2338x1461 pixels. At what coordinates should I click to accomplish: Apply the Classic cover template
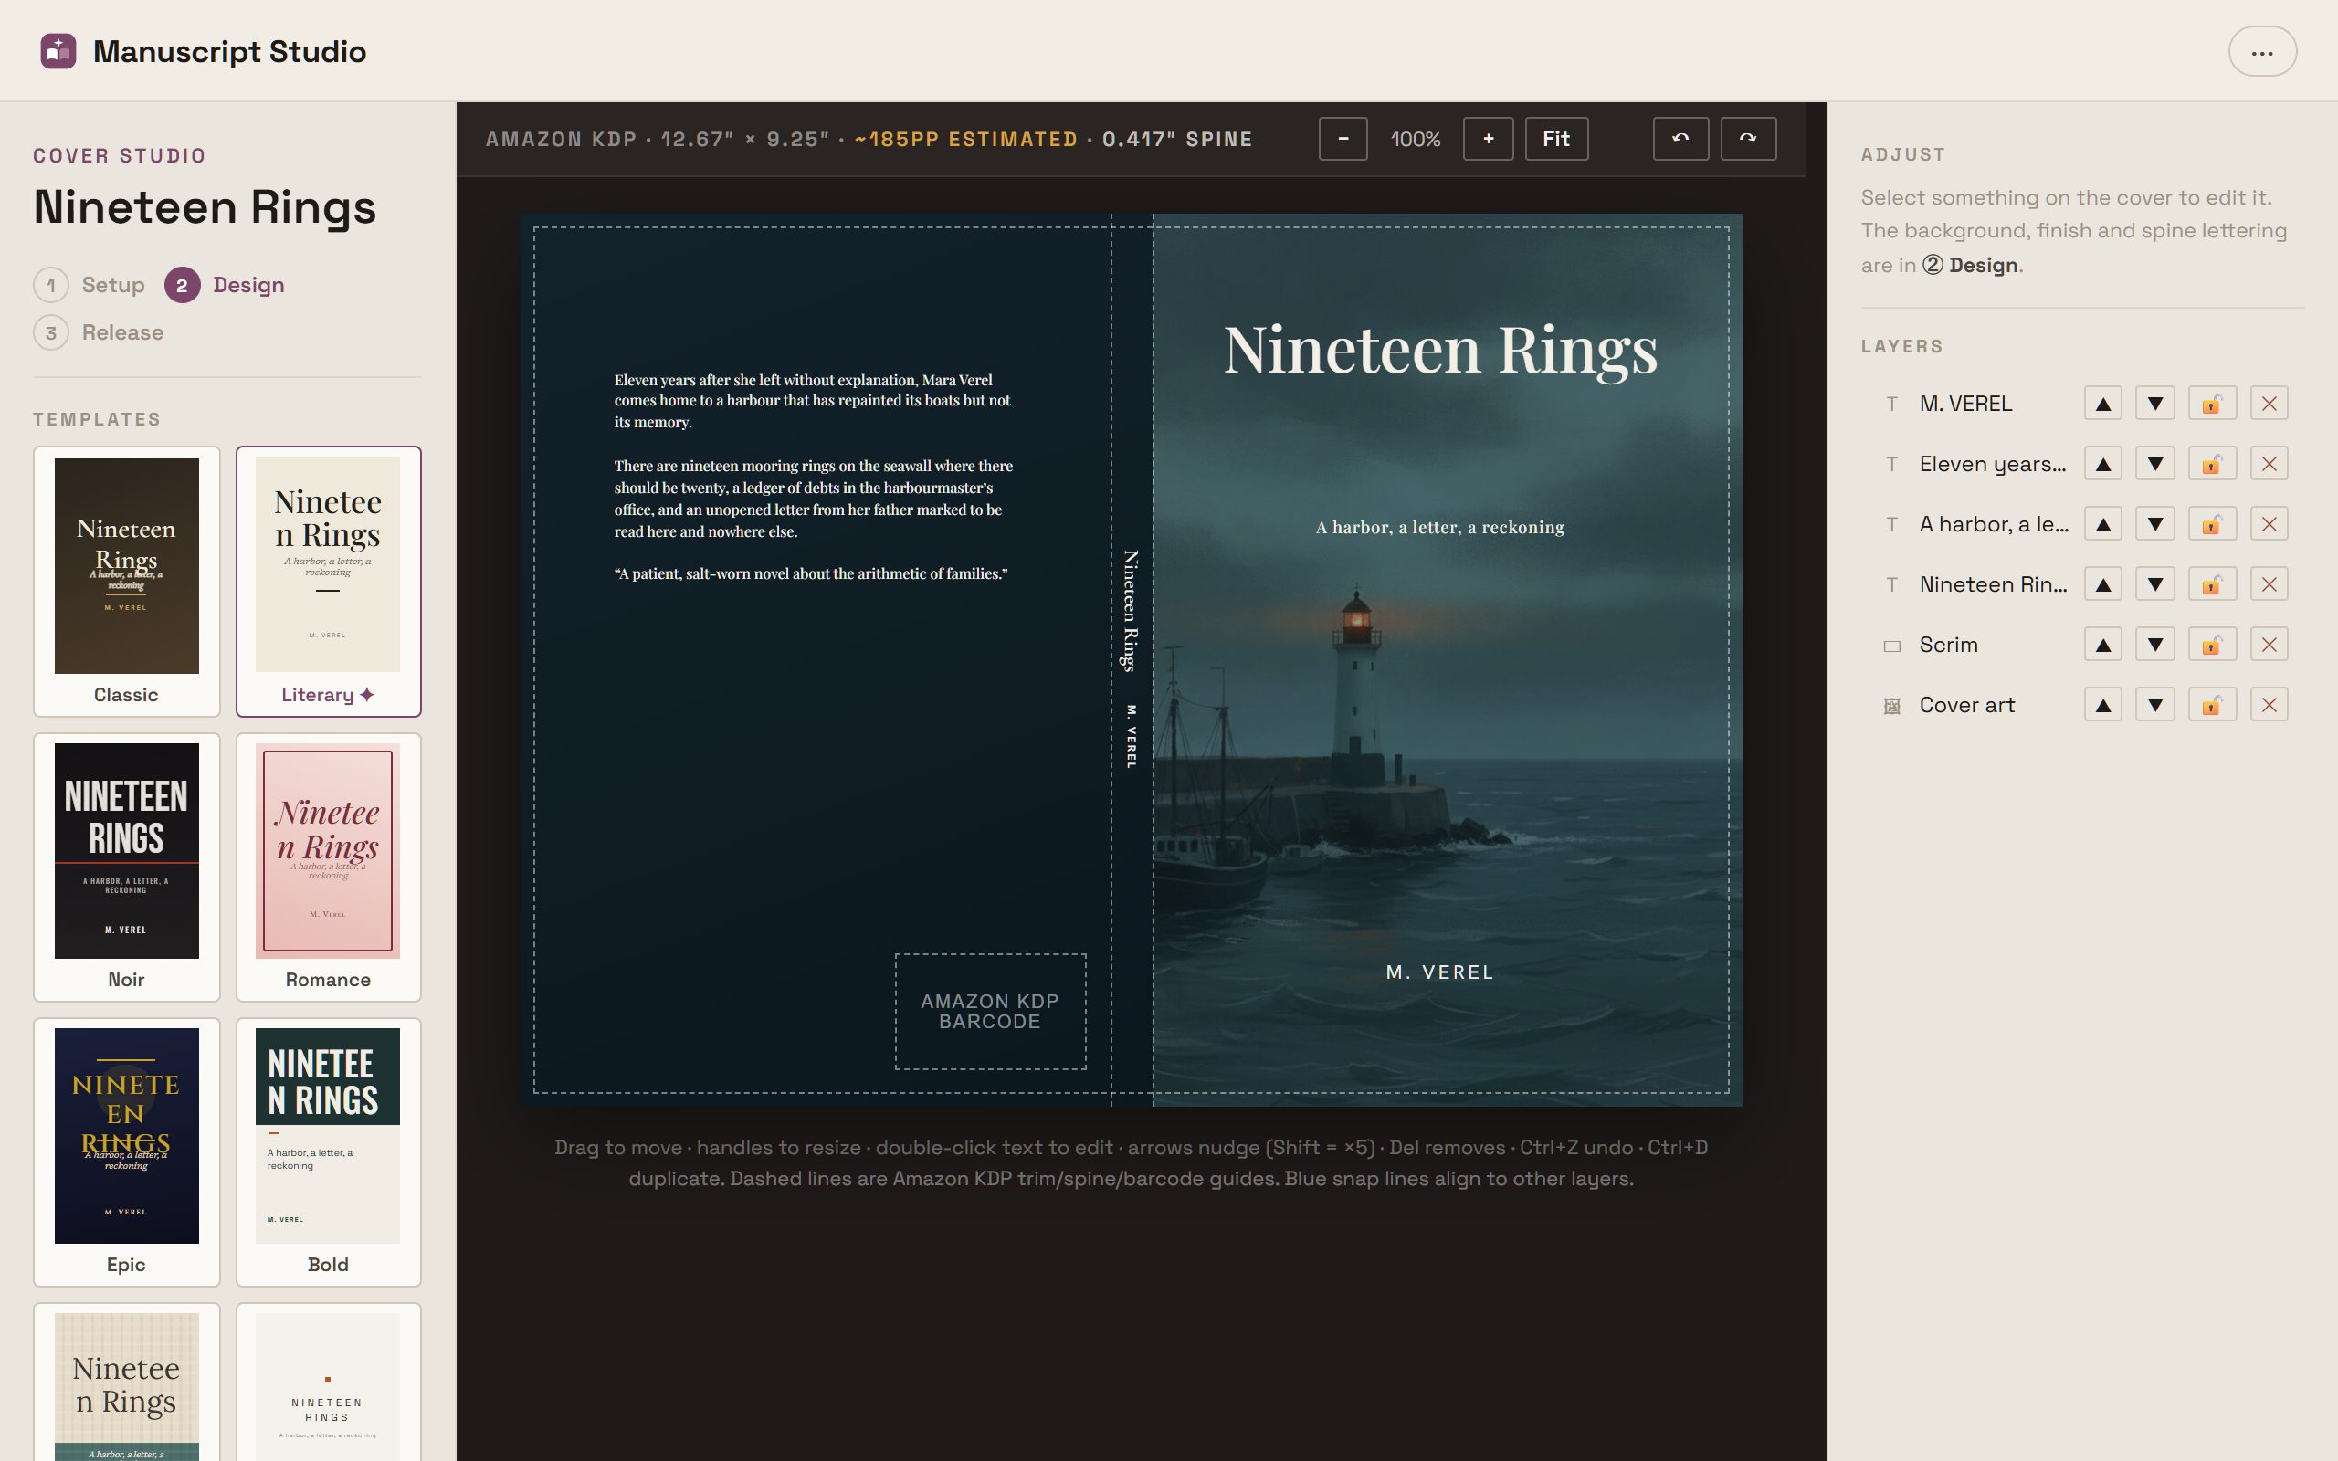click(127, 582)
